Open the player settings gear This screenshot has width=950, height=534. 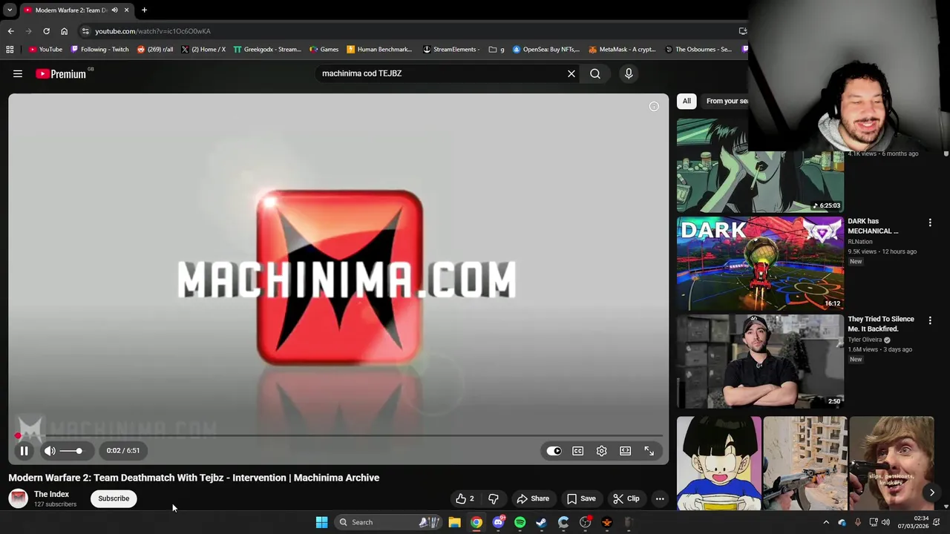tap(601, 450)
